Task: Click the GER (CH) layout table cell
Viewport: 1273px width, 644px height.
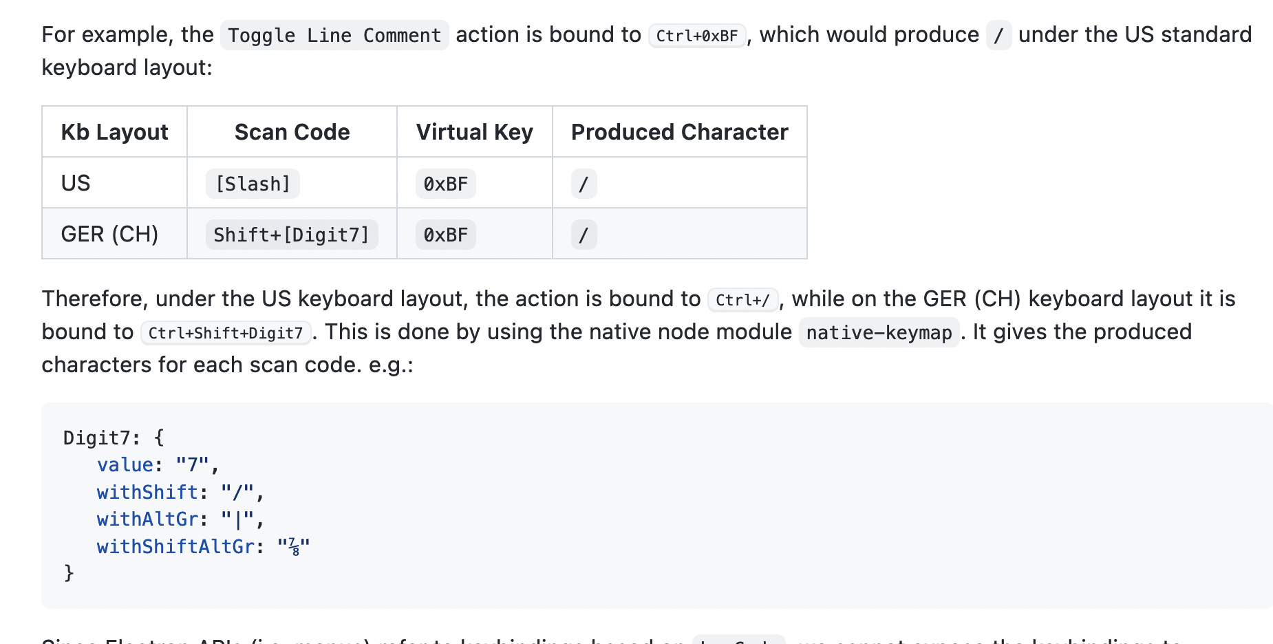Action: point(115,234)
